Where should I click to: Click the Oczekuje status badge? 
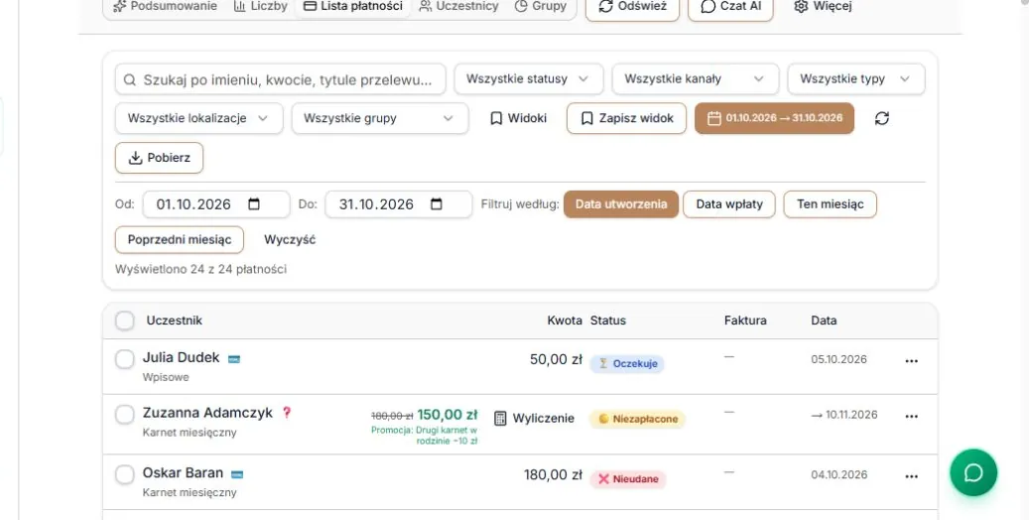[627, 364]
